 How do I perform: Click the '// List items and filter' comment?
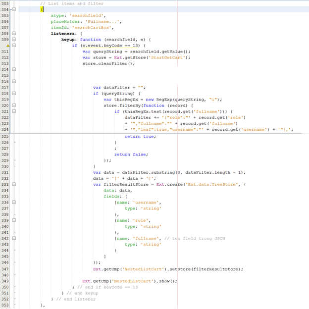click(x=72, y=3)
